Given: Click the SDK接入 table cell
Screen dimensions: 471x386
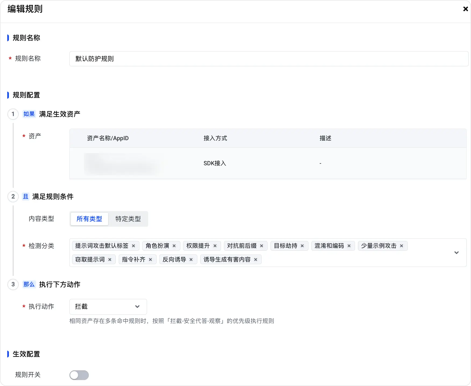Looking at the screenshot, I should tap(215, 163).
